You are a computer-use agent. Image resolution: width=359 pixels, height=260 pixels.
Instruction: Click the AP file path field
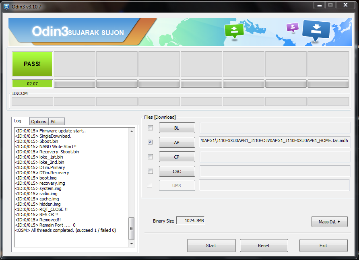pyautogui.click(x=274, y=142)
